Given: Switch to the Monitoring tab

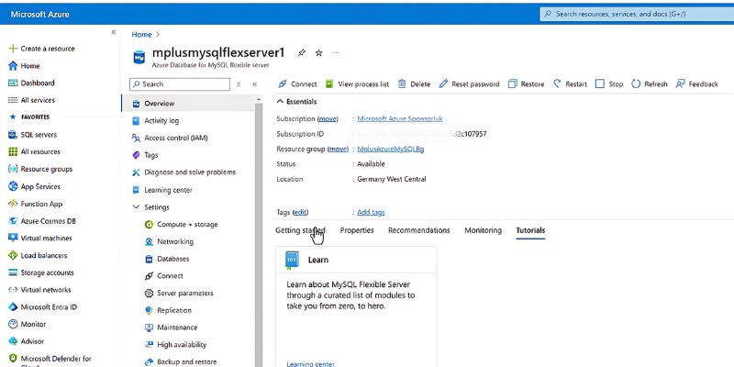Looking at the screenshot, I should pyautogui.click(x=484, y=230).
